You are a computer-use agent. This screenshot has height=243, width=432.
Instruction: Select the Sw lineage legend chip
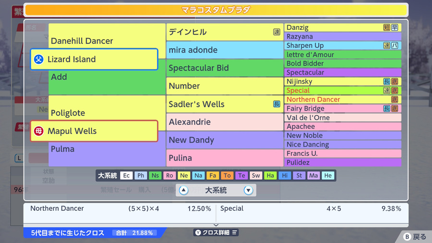[x=256, y=175]
